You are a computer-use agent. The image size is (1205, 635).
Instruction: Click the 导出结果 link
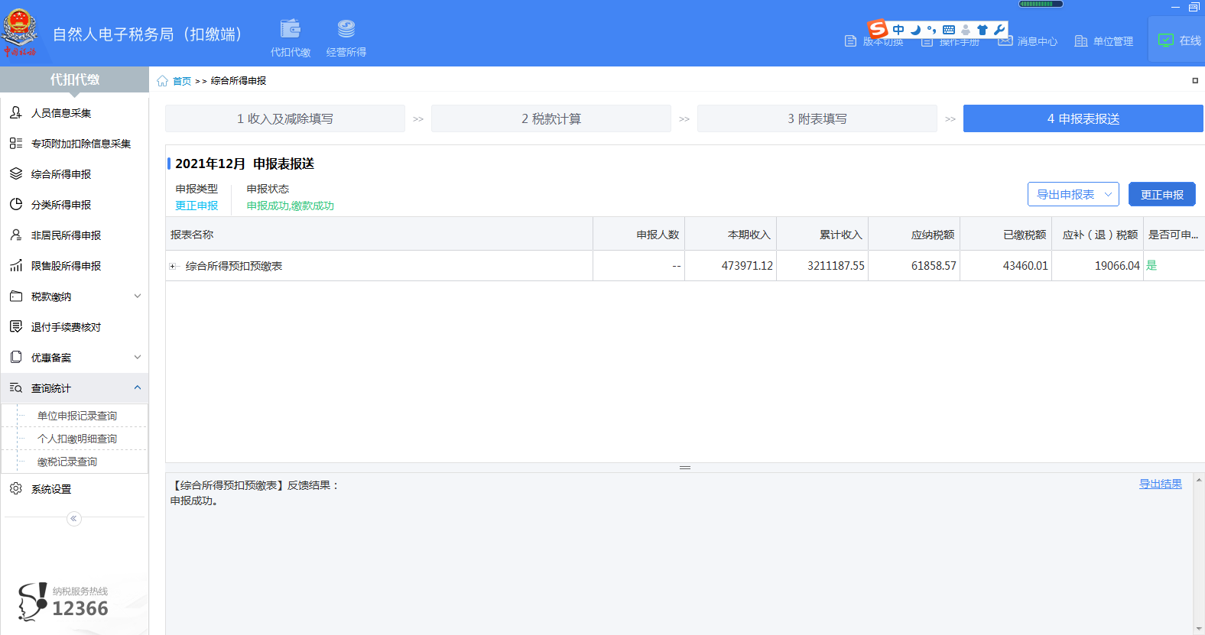[x=1160, y=484]
